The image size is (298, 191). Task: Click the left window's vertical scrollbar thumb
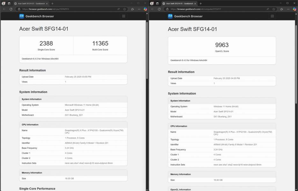point(147,50)
